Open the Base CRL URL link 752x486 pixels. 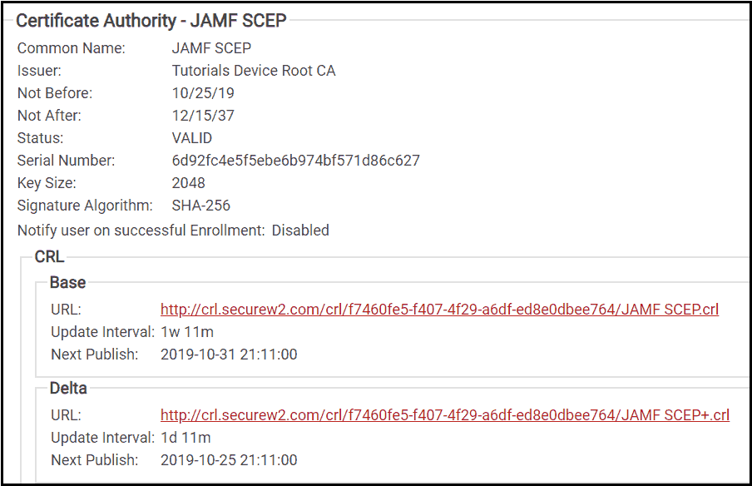click(439, 310)
